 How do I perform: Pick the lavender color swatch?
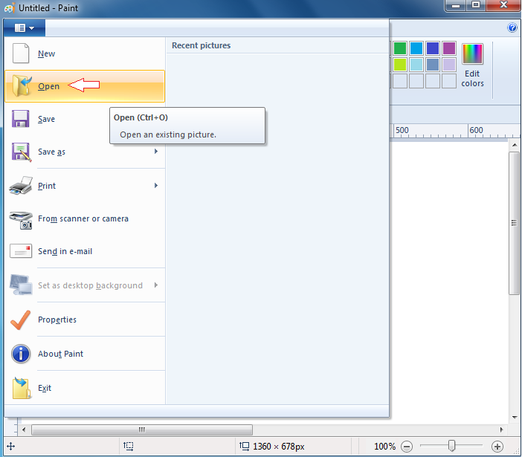[x=449, y=65]
